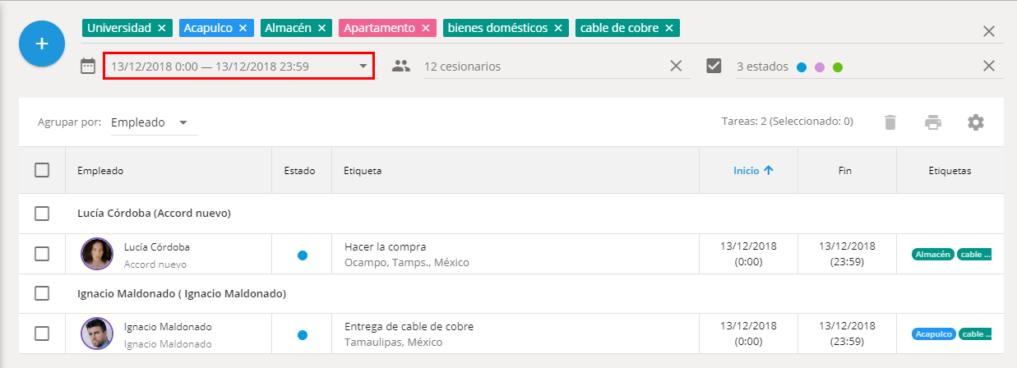Click the Lucía Córdoba (Accord nuevo) group title
The height and width of the screenshot is (368, 1017).
[x=154, y=214]
